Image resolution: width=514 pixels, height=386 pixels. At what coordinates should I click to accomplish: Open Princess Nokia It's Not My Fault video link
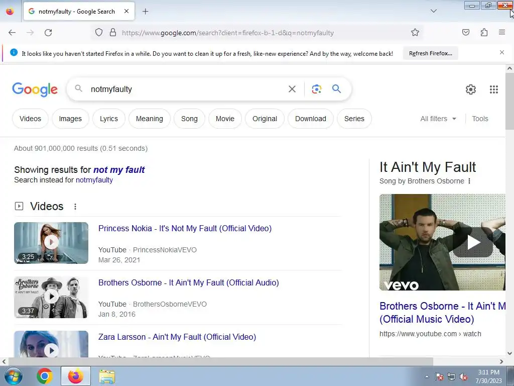tap(185, 229)
